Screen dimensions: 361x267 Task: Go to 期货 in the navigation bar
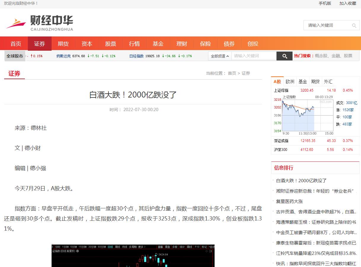click(63, 44)
